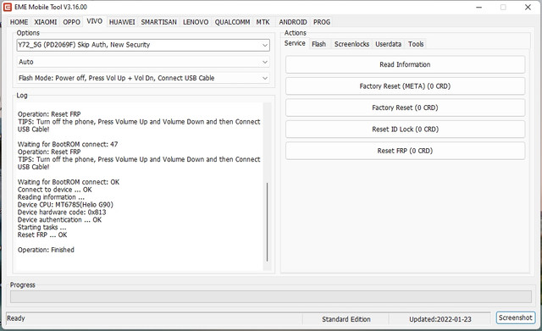Screen dimensions: 542x331
Task: Click 'Operation: Finished' log line
Action: 46,250
